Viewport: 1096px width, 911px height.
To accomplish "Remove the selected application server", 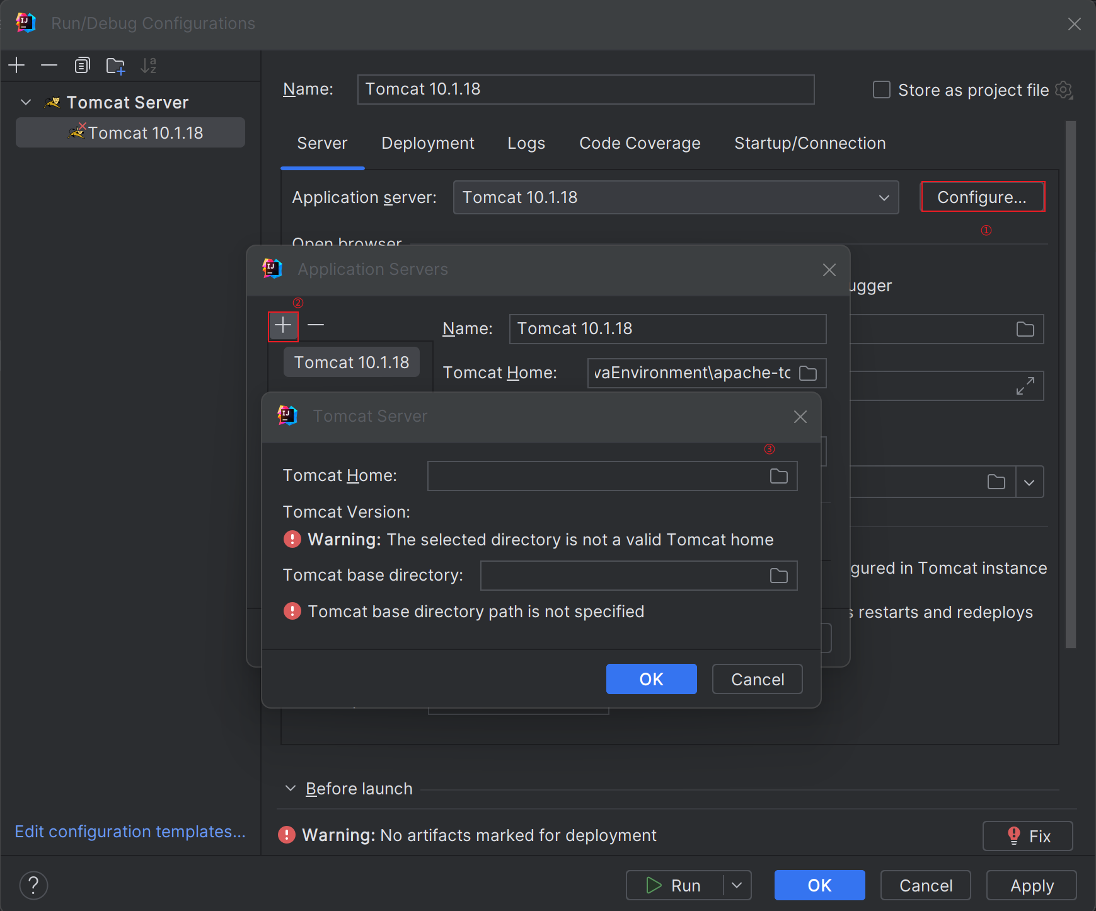I will pyautogui.click(x=315, y=325).
